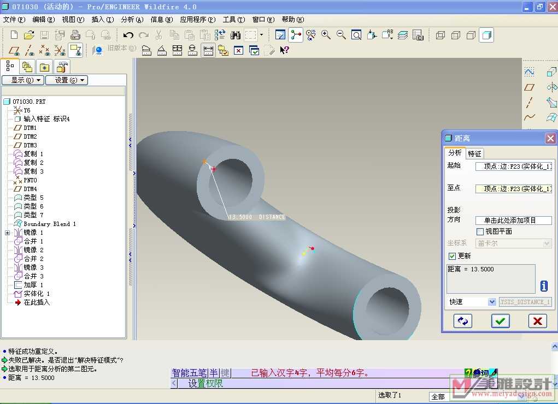The width and height of the screenshot is (558, 404).
Task: Uncheck the 更新 checkbox
Action: tap(452, 256)
